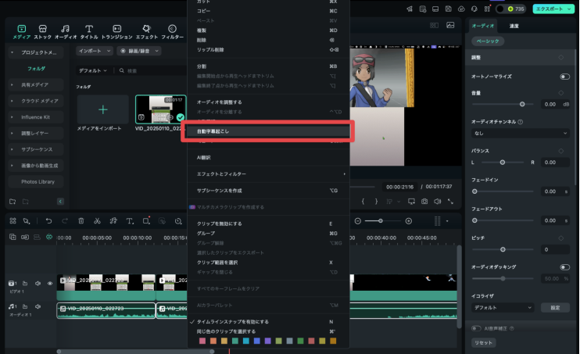The image size is (580, 354).
Task: Click the snapshot camera icon under preview
Action: (424, 201)
